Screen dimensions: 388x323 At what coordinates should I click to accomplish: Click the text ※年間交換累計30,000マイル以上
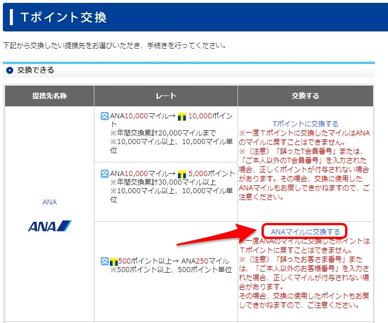[x=163, y=182]
